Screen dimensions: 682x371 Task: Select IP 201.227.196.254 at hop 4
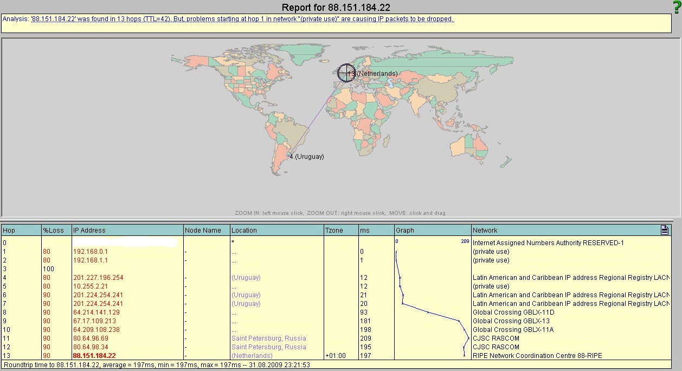tap(98, 278)
